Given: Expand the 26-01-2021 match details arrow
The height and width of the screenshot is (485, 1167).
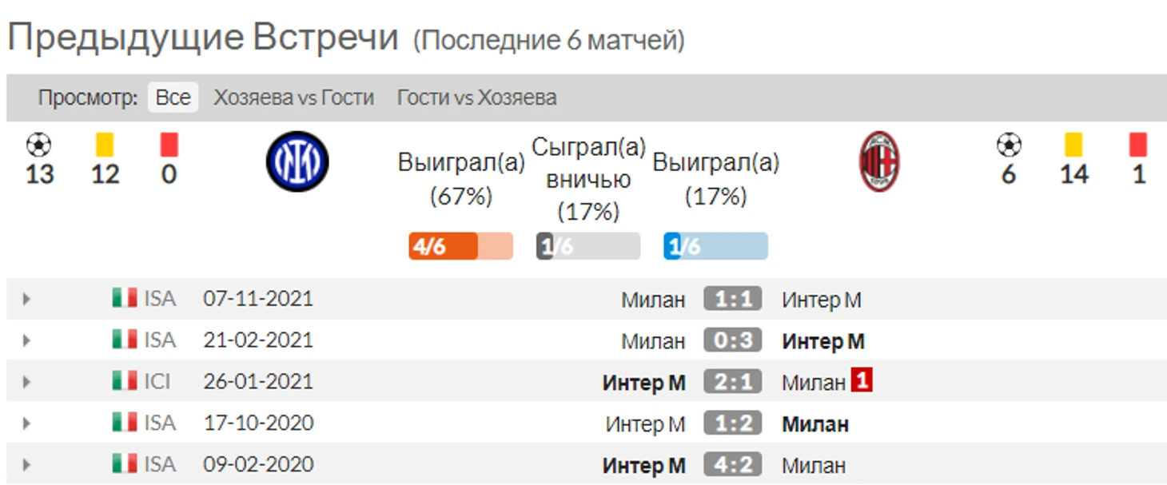Looking at the screenshot, I should coord(26,383).
